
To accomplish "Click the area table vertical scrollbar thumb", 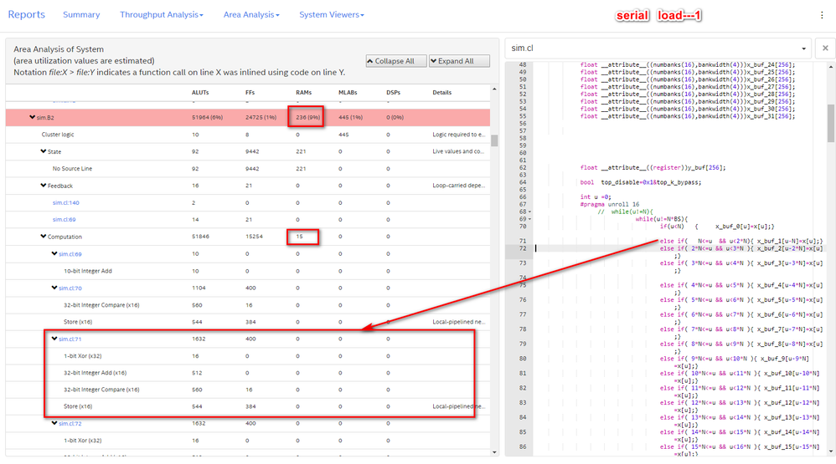I will pos(494,140).
